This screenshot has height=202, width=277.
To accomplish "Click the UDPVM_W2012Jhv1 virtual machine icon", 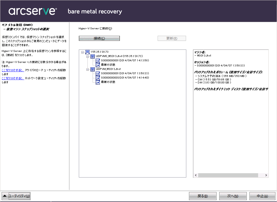I will tap(92, 69).
